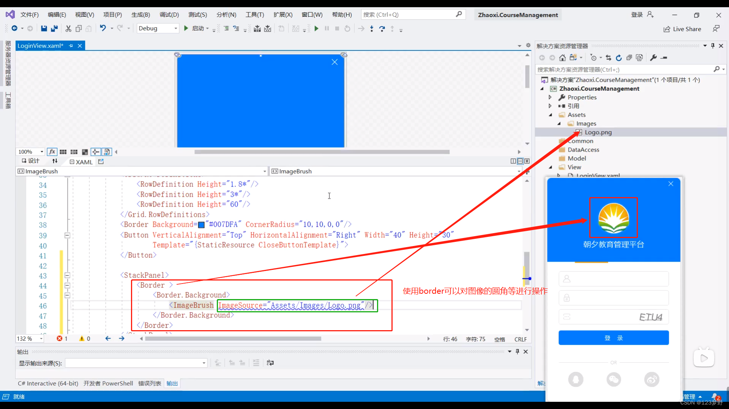Switch to the 开发者 PowerShell tab
The image size is (729, 409).
(x=108, y=384)
